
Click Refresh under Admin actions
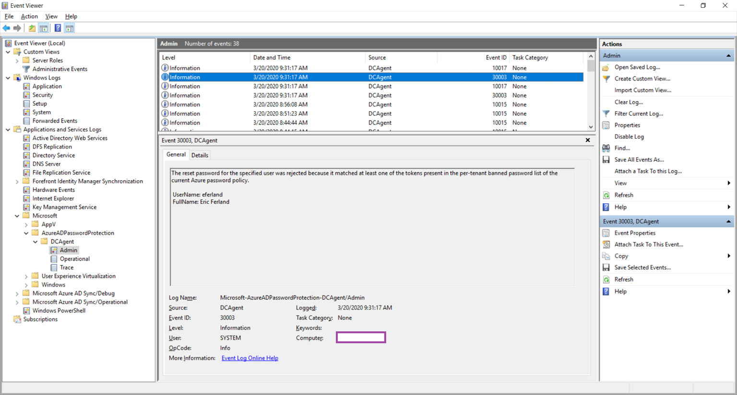coord(624,195)
